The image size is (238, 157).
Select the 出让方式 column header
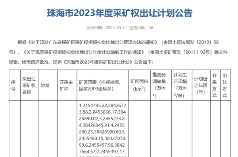tap(225, 85)
